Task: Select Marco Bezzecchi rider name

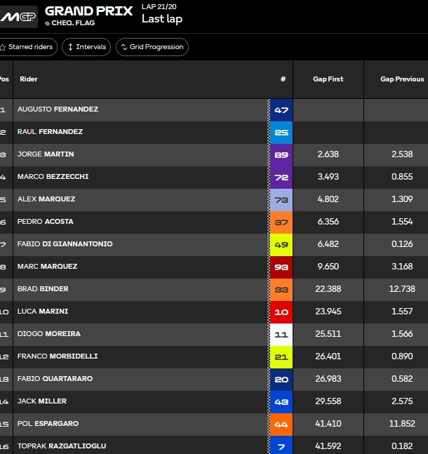Action: point(53,177)
